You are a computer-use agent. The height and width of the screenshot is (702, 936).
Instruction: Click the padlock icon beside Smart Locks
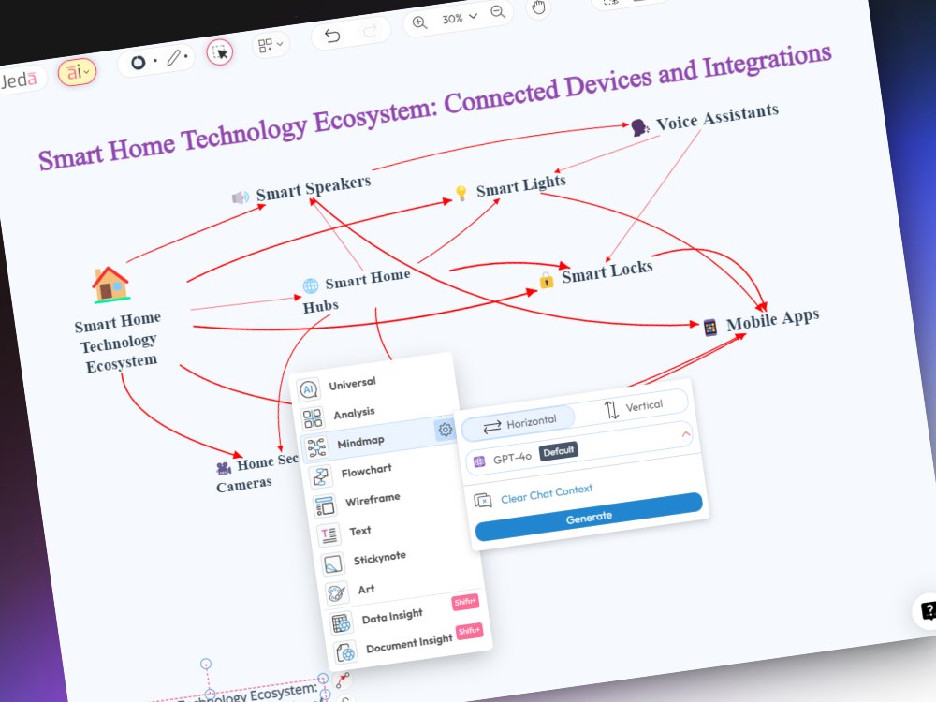(x=547, y=279)
